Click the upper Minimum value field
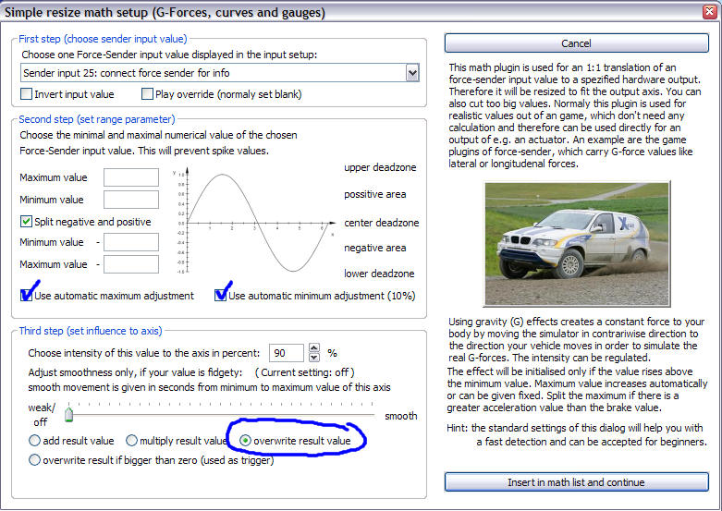 click(131, 200)
